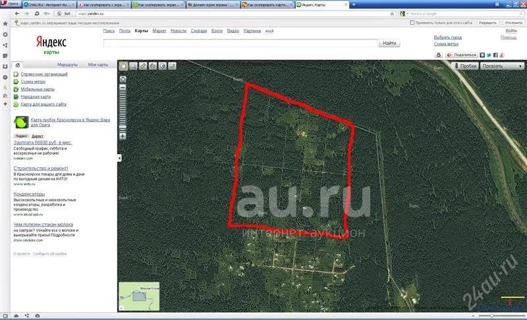Click the fifth map toolbar icon next to link
Screen dimensions: 527x320
pos(163,66)
